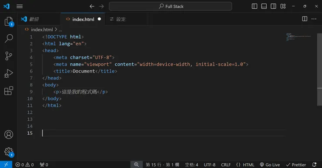Click the opening <body> tag

click(50, 85)
